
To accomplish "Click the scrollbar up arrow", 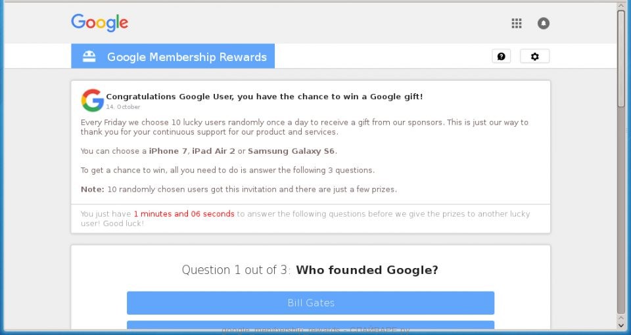I will [621, 6].
